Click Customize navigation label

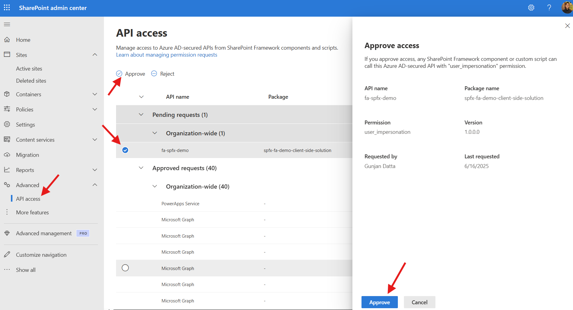click(41, 255)
